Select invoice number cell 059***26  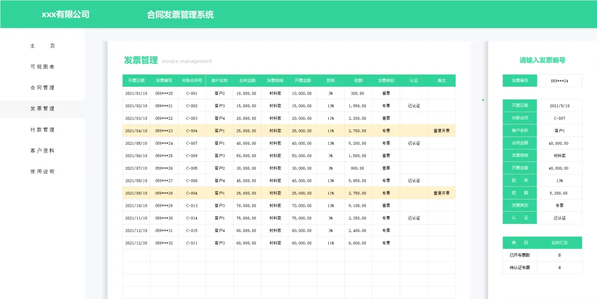click(x=164, y=169)
